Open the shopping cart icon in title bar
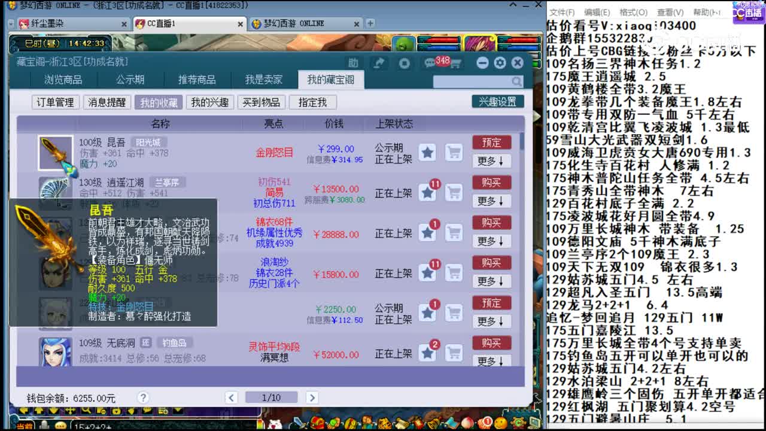 (456, 63)
